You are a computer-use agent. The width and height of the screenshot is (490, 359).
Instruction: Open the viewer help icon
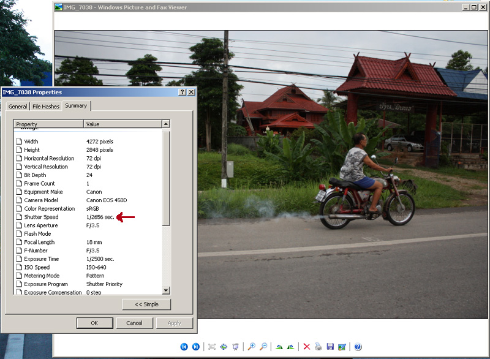[358, 347]
